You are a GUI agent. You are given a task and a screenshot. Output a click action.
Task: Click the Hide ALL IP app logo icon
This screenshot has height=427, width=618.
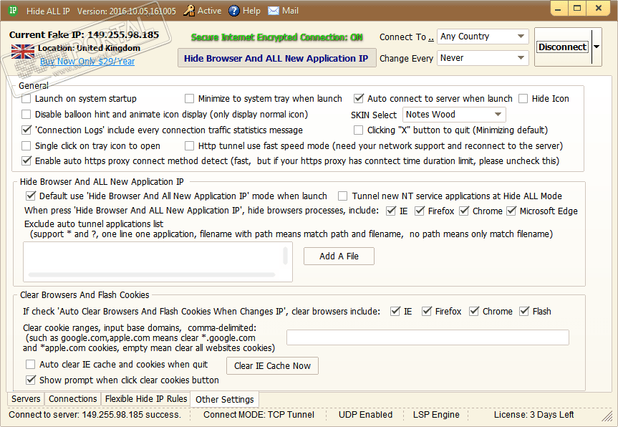13,11
